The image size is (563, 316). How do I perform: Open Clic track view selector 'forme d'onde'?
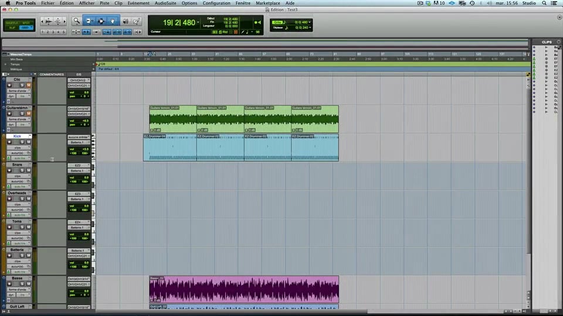[19, 91]
